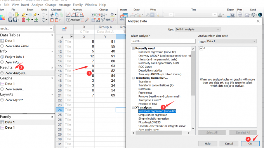Open the Analyze menu
Image resolution: width=264 pixels, height=148 pixels.
click(37, 5)
